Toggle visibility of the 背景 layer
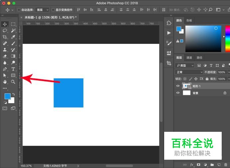230x168 pixels. click(x=178, y=93)
